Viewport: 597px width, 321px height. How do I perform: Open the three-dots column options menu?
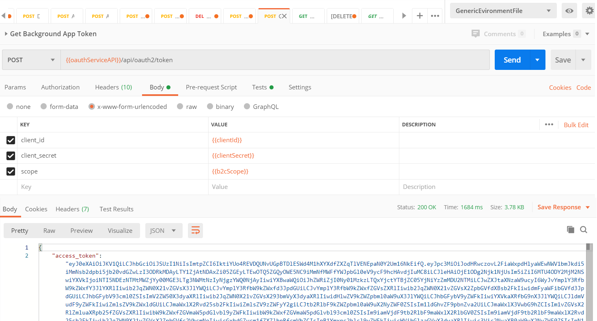click(549, 124)
